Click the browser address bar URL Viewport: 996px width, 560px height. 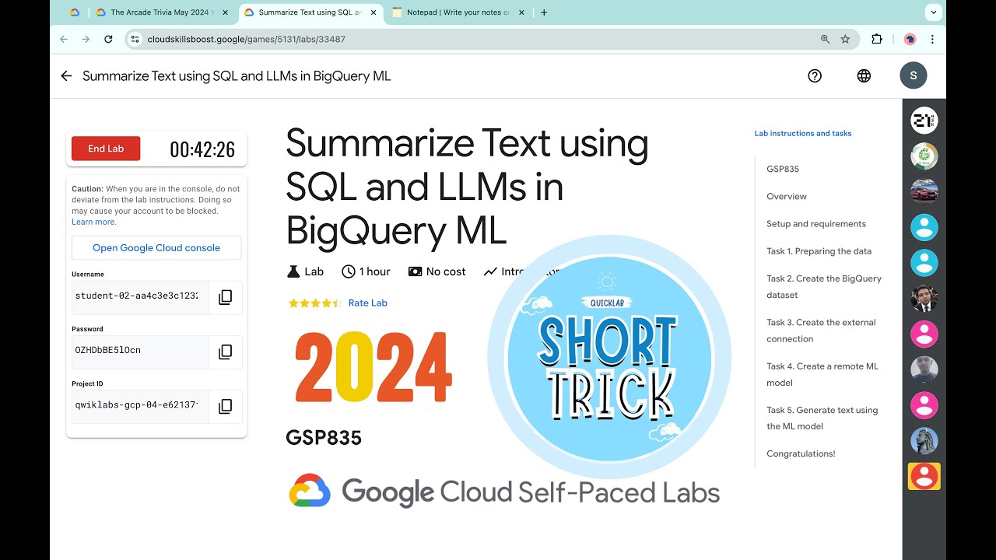tap(246, 39)
